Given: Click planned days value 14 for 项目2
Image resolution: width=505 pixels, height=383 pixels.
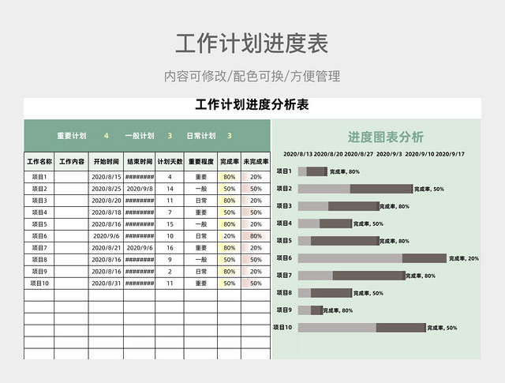Looking at the screenshot, I should point(170,189).
